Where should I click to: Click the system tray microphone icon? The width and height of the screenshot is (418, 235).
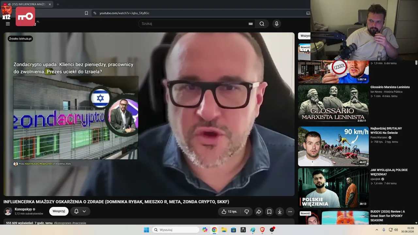pyautogui.click(x=384, y=230)
